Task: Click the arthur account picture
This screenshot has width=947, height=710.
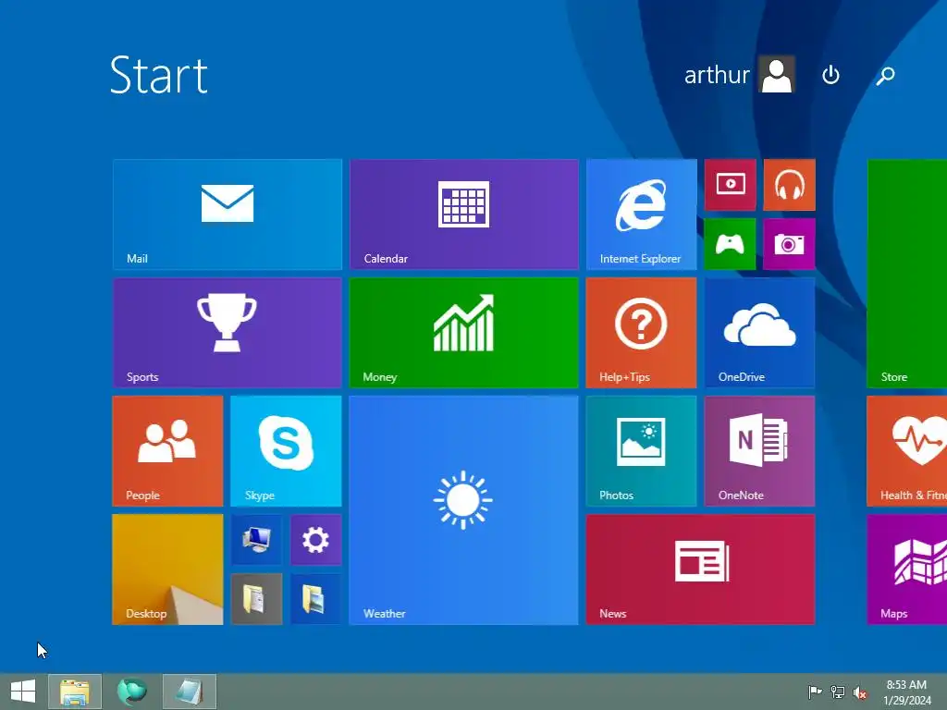Action: pos(777,75)
